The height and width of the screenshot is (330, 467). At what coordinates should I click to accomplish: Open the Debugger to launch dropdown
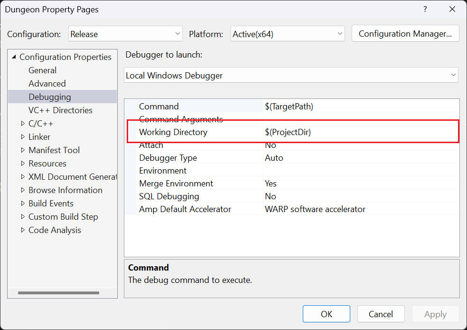(x=291, y=75)
